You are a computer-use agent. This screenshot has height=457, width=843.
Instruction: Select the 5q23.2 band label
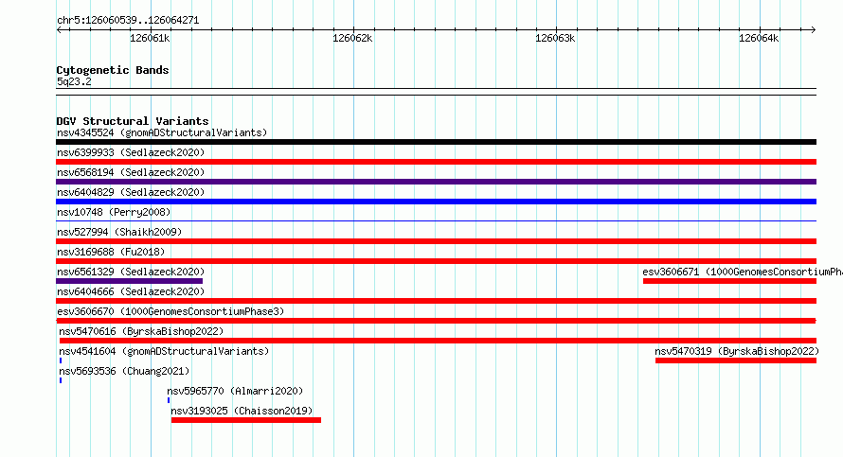pyautogui.click(x=74, y=81)
